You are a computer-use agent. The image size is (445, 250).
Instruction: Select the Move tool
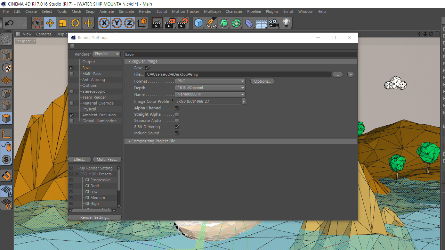[50, 23]
